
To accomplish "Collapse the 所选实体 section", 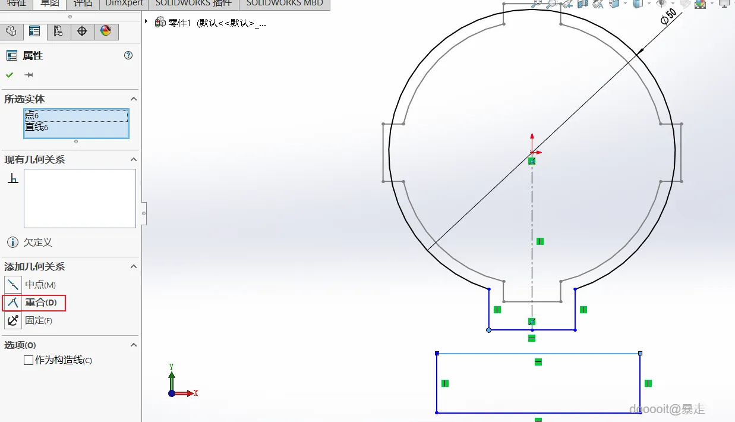I will pos(134,99).
